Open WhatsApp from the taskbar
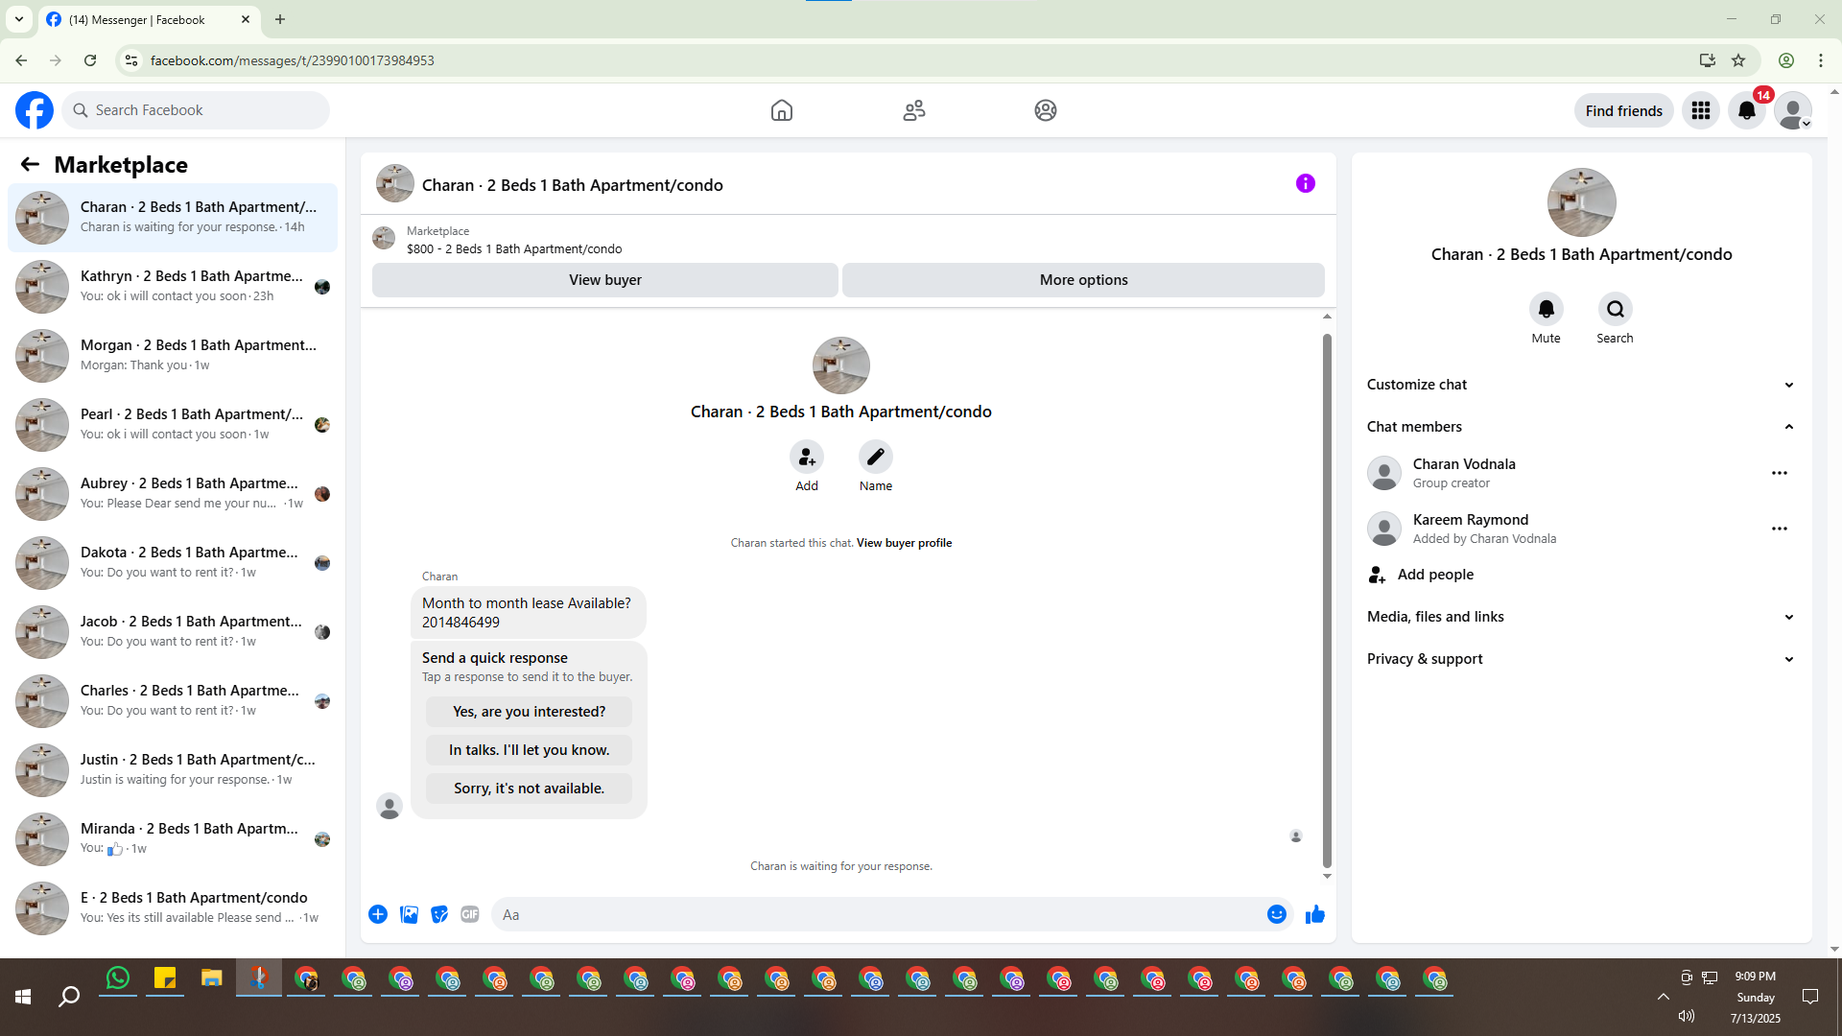Viewport: 1842px width, 1036px height. pos(118,978)
